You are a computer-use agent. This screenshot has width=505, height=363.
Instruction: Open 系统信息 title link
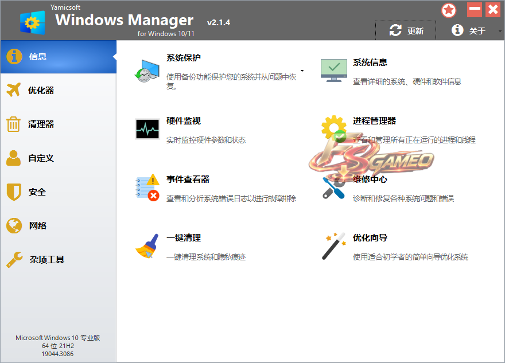click(x=370, y=63)
